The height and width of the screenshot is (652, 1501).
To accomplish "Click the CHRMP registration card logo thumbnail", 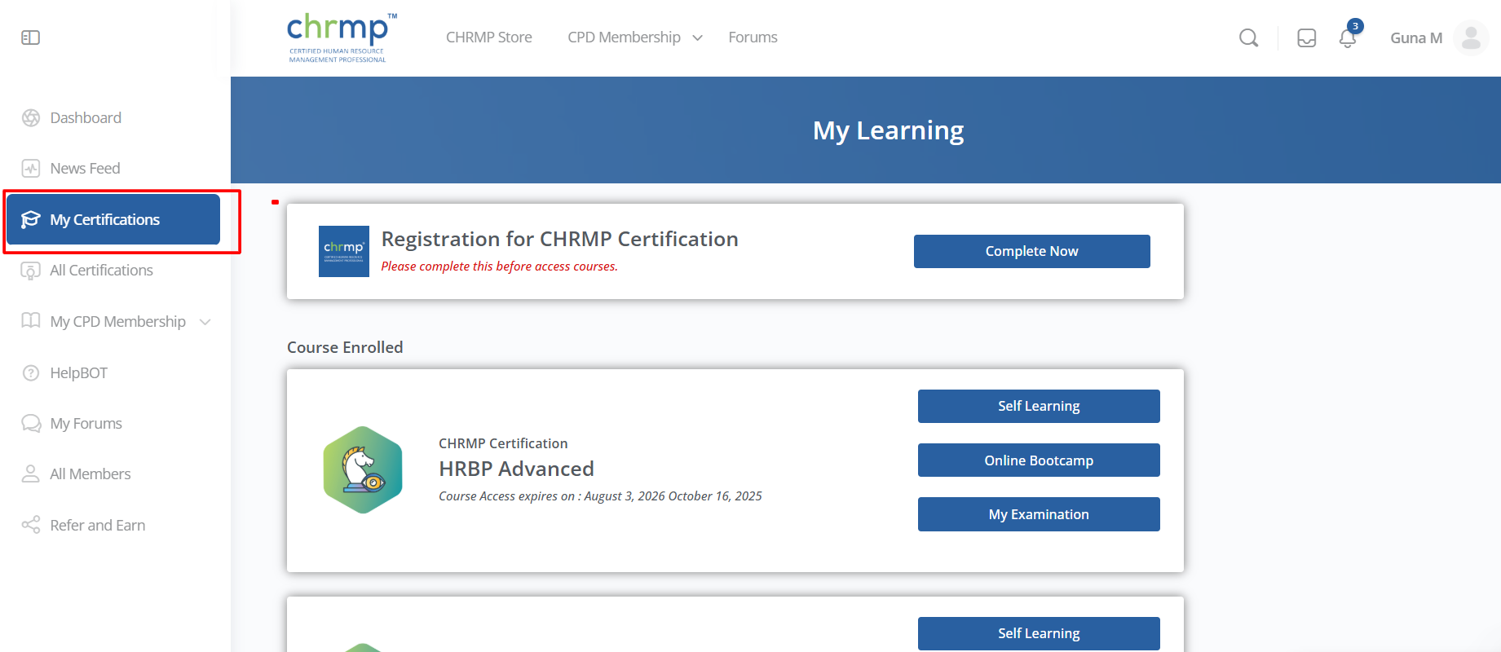I will (x=344, y=251).
